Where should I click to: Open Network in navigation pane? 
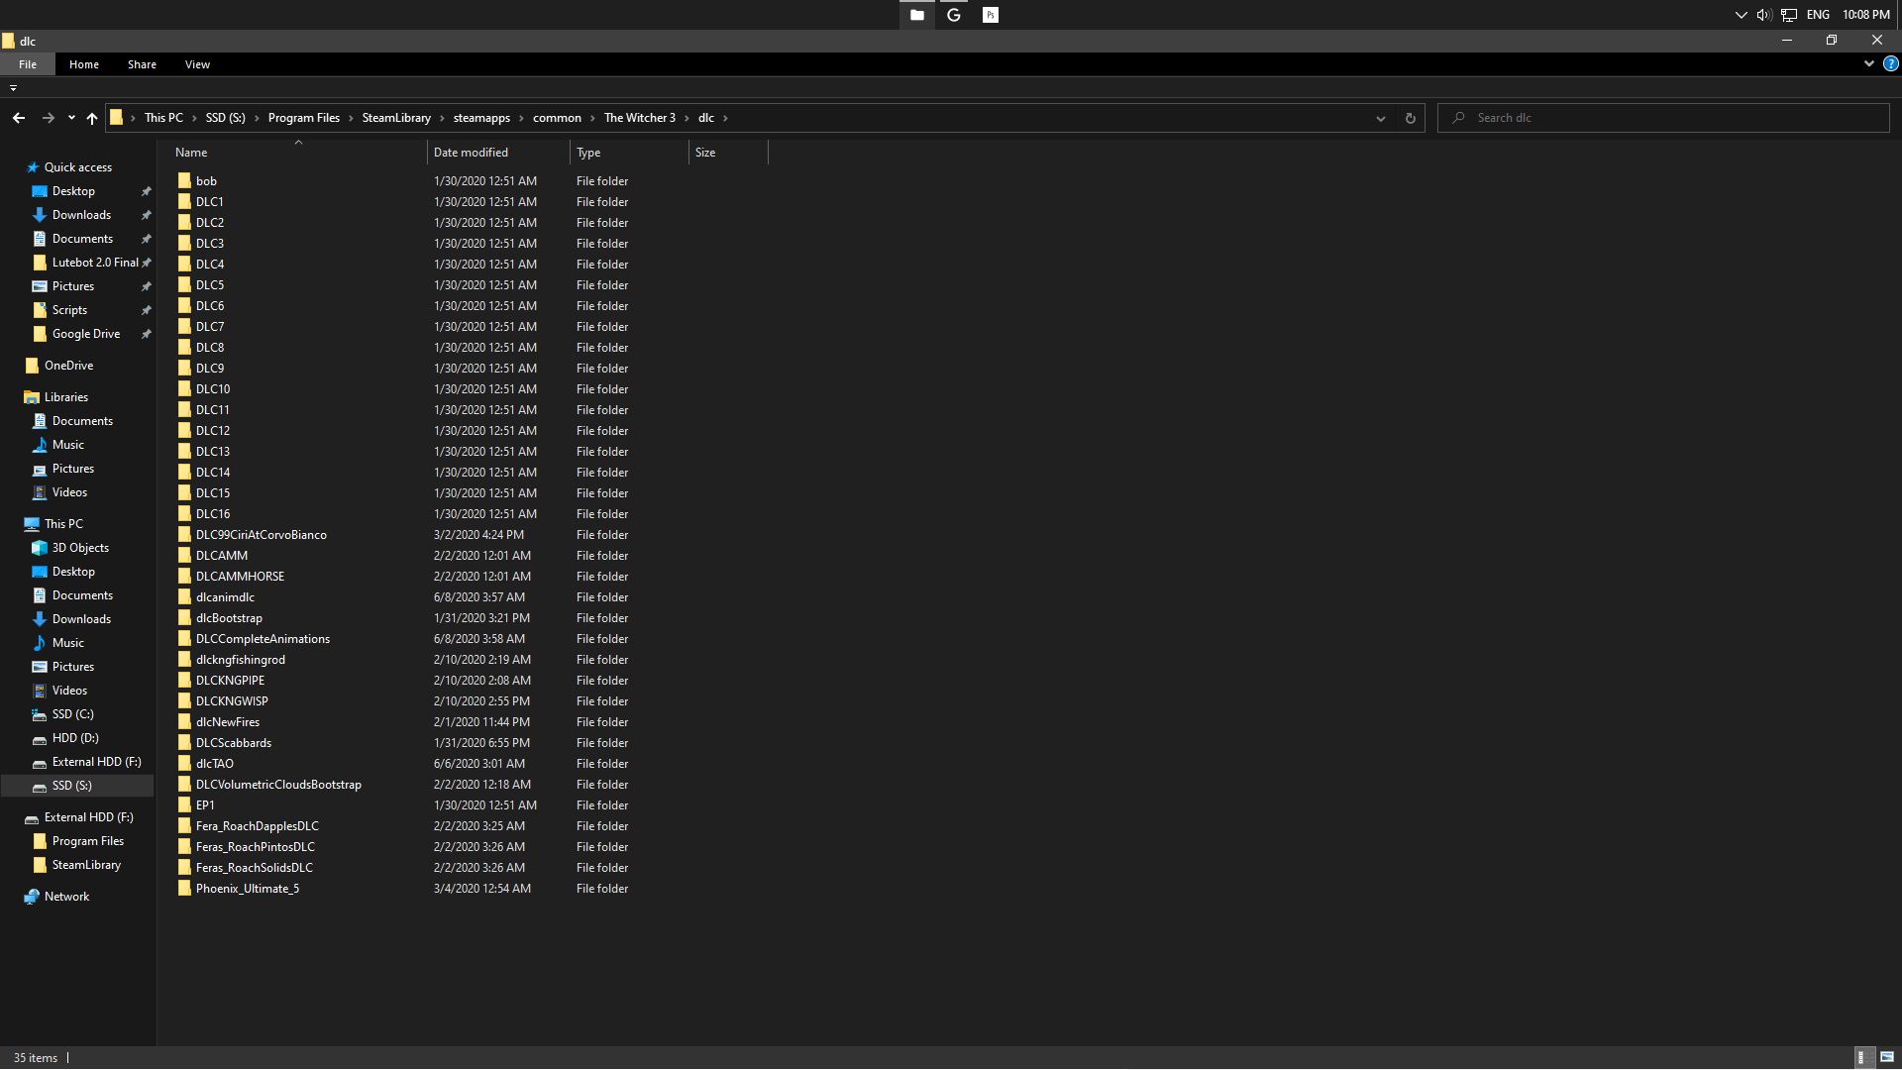(66, 897)
